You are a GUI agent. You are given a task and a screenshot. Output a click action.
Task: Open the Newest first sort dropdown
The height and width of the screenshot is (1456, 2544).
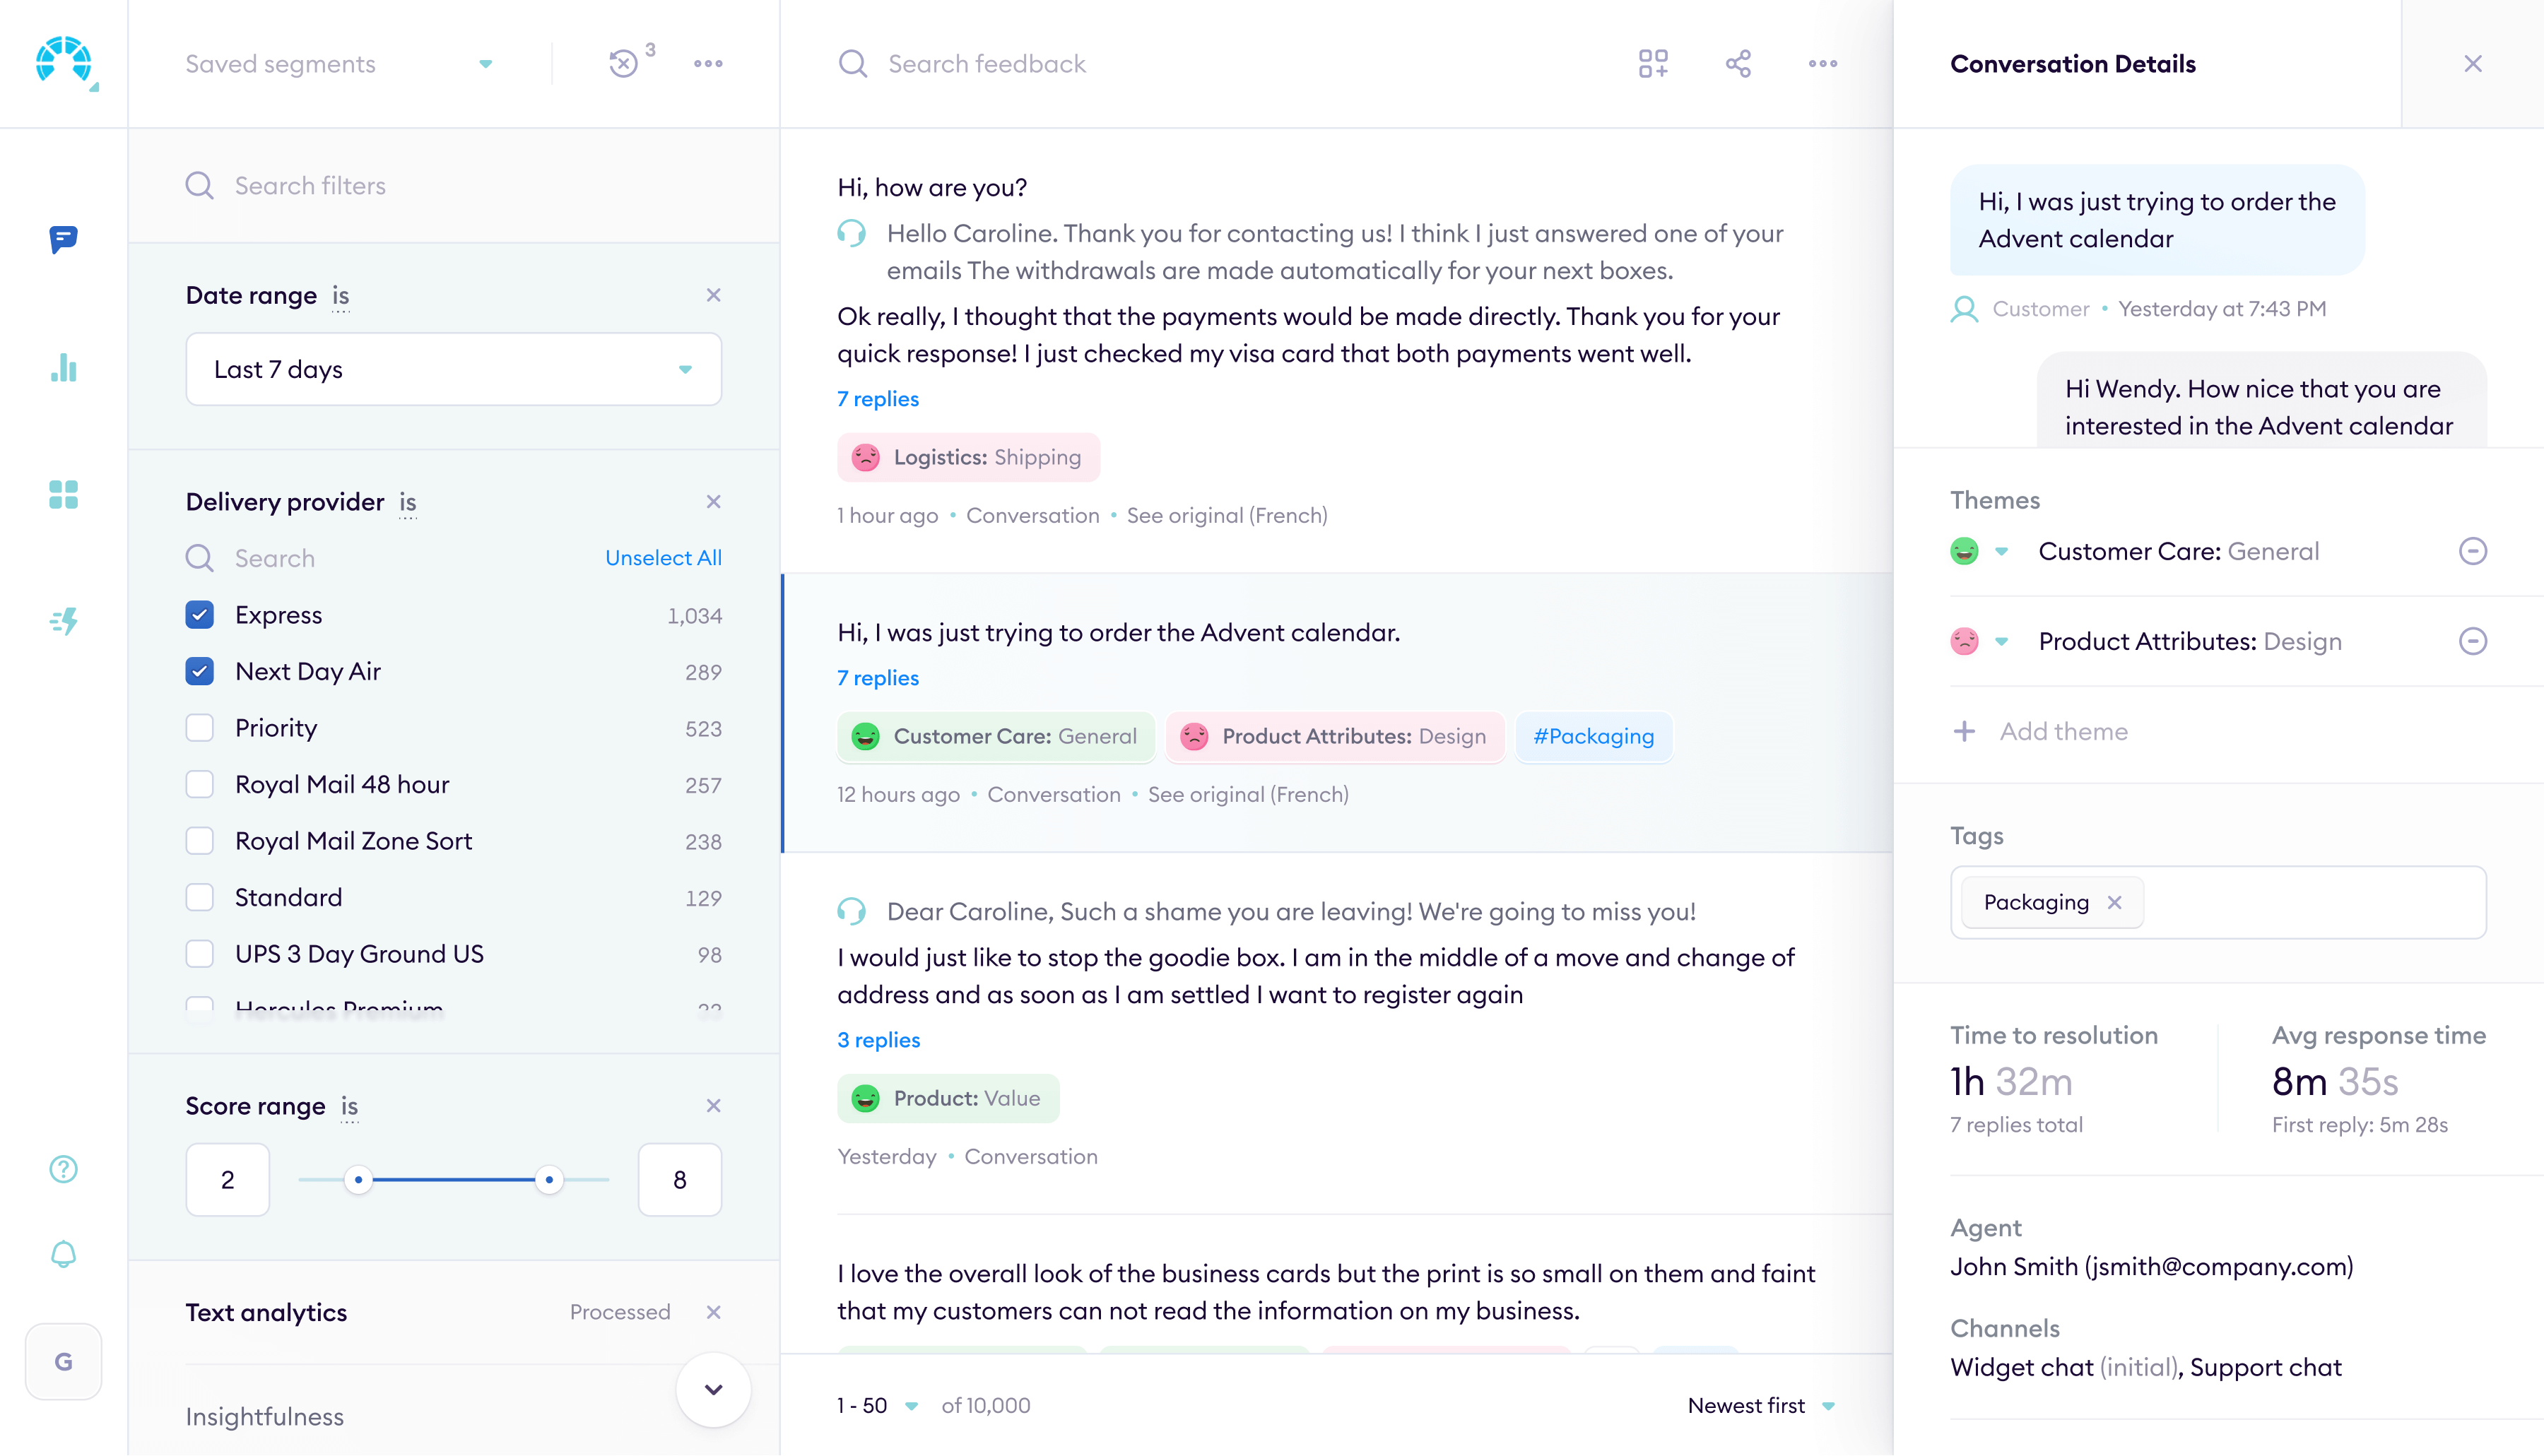click(x=1762, y=1405)
